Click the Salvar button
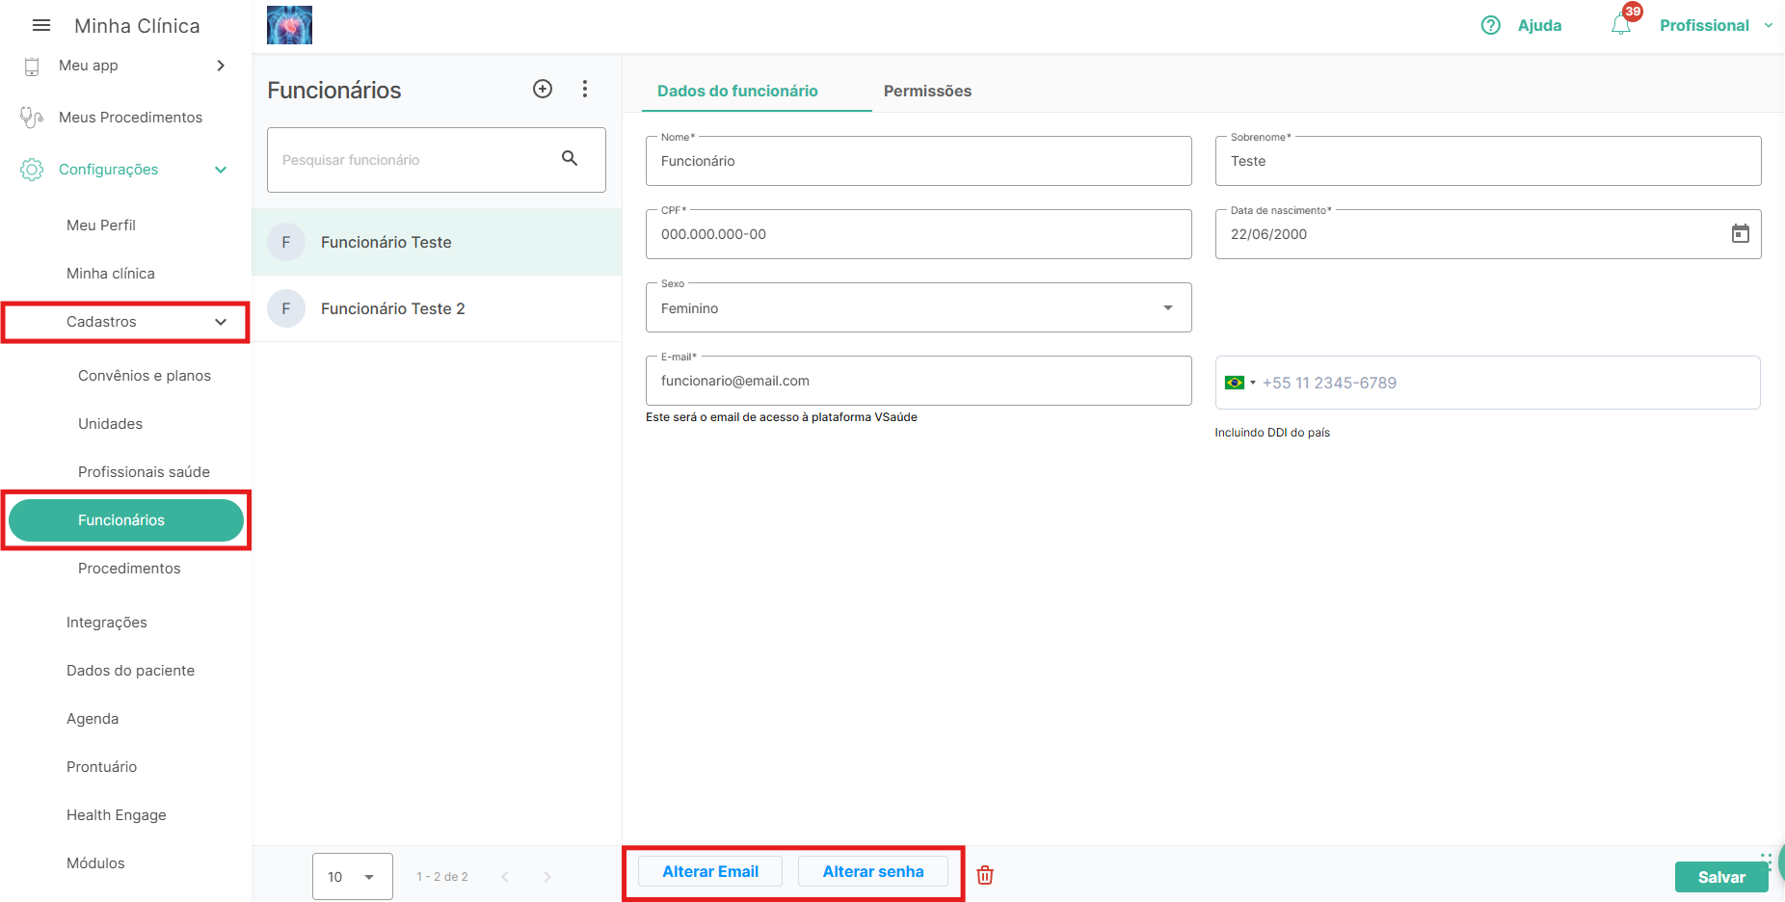Viewport: 1785px width, 902px height. pos(1720,877)
